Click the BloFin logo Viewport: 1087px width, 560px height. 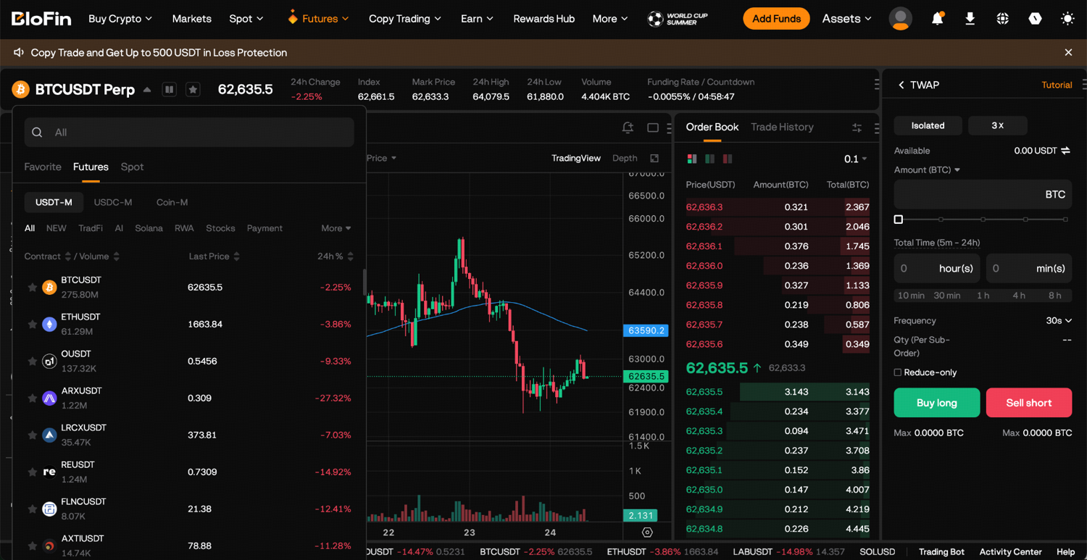click(41, 19)
